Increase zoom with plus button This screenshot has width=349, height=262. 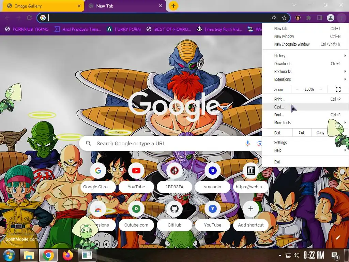click(321, 89)
